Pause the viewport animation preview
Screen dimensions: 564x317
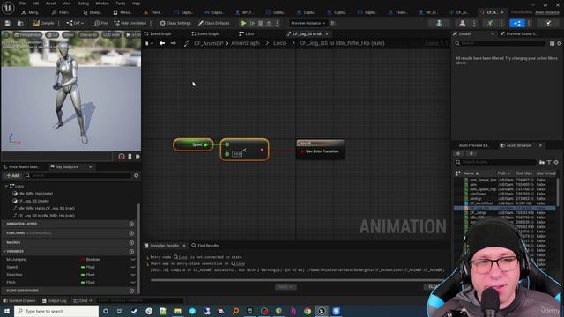coord(130,157)
